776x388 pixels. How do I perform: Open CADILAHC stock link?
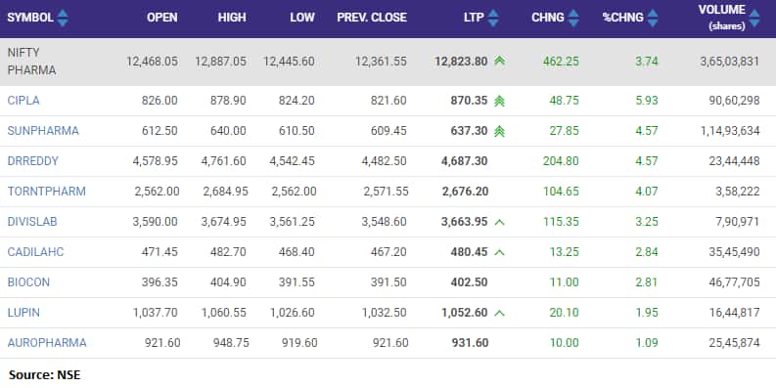click(x=35, y=252)
